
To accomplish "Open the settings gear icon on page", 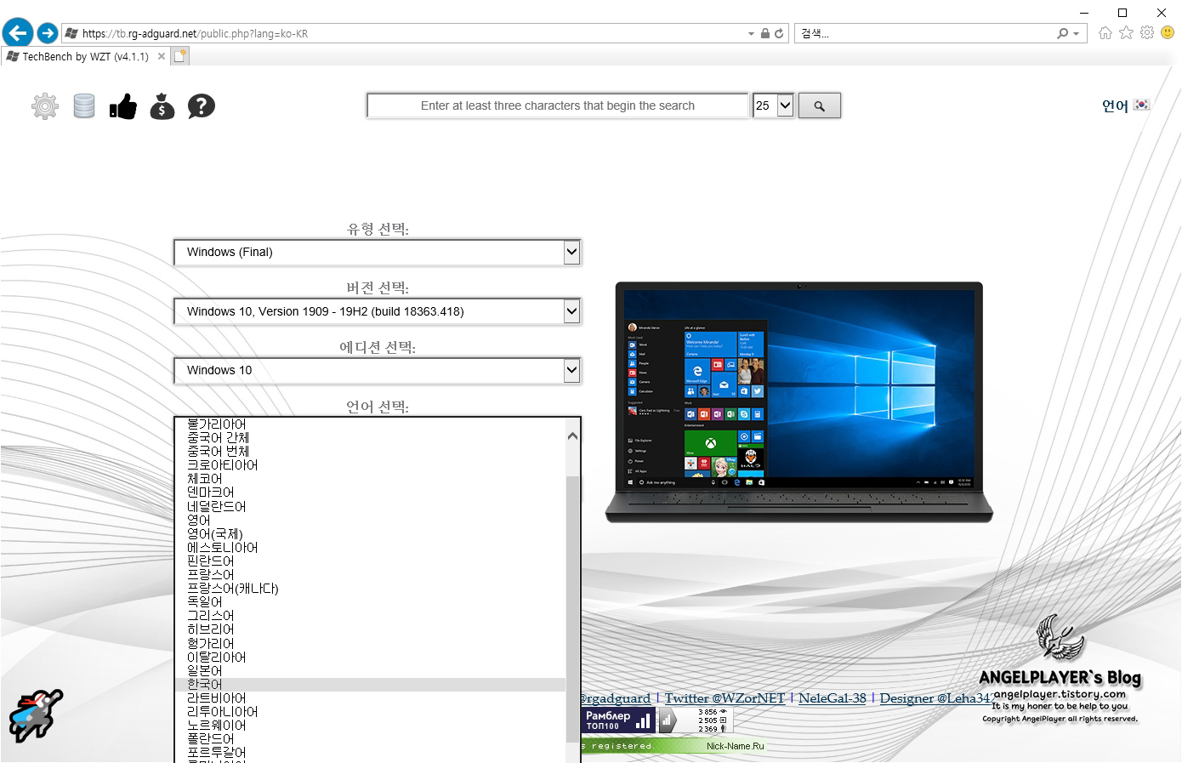I will coord(45,106).
